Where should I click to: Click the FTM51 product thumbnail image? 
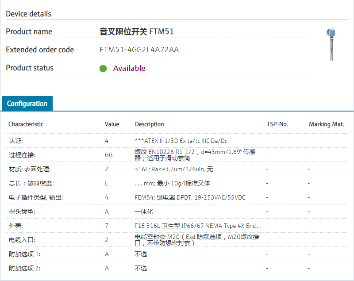tap(330, 44)
